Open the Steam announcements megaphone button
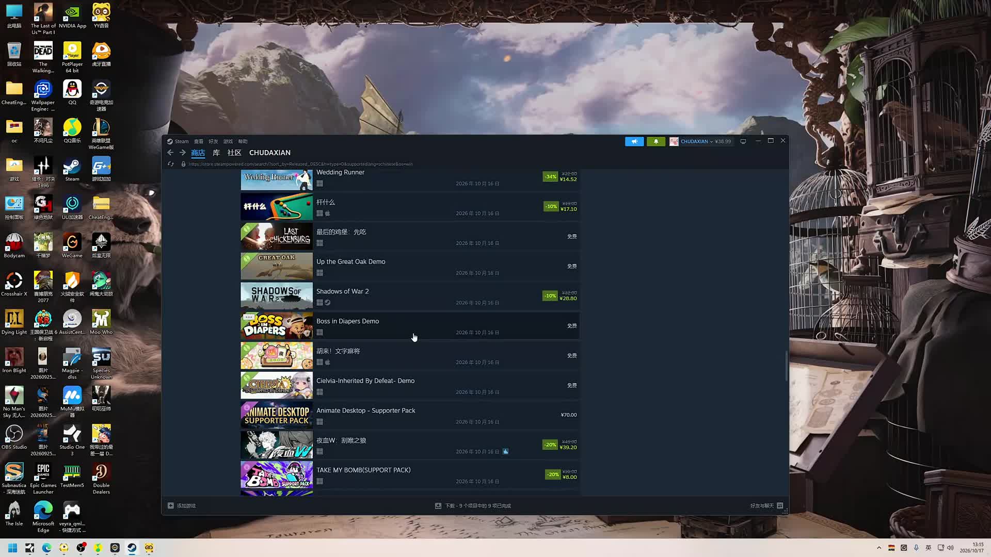The image size is (991, 557). (634, 141)
